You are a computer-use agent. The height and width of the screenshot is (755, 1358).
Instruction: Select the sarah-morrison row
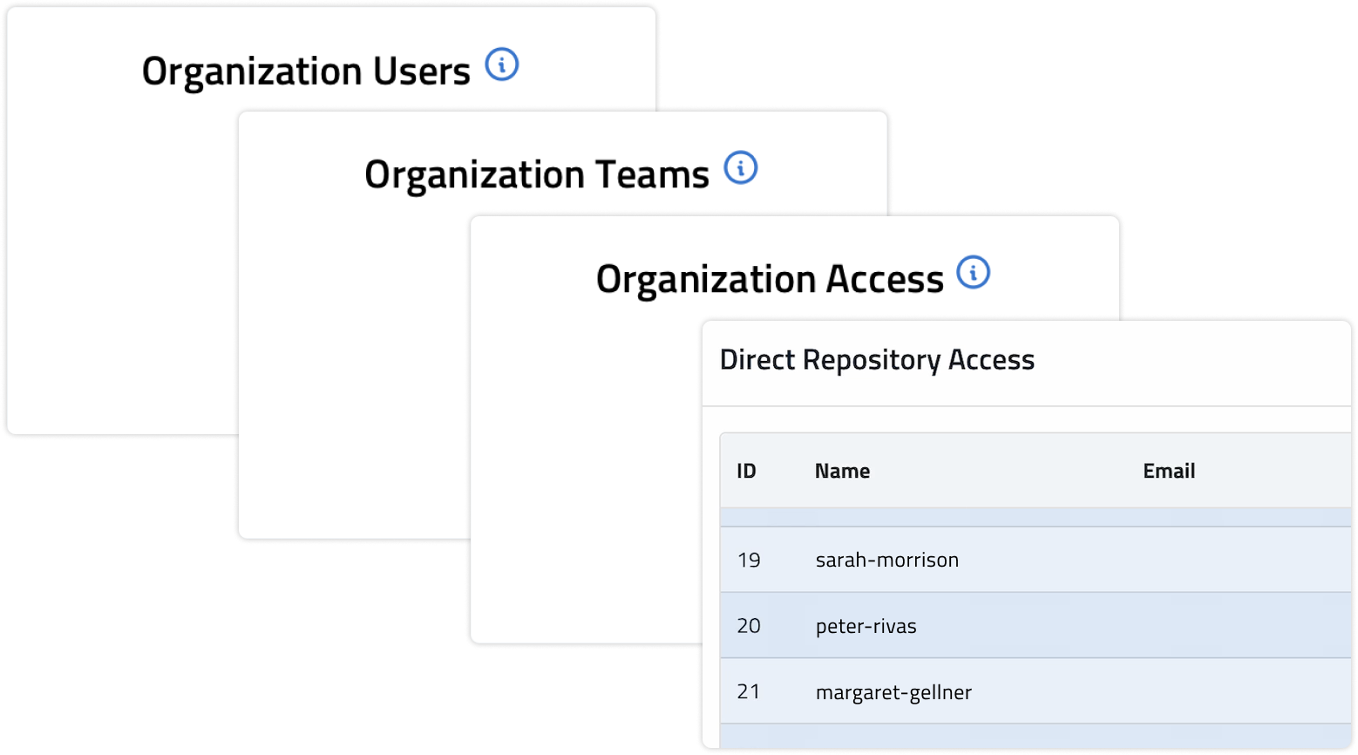886,560
